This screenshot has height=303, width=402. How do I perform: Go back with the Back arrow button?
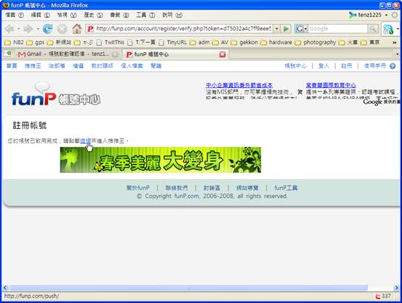[9, 29]
